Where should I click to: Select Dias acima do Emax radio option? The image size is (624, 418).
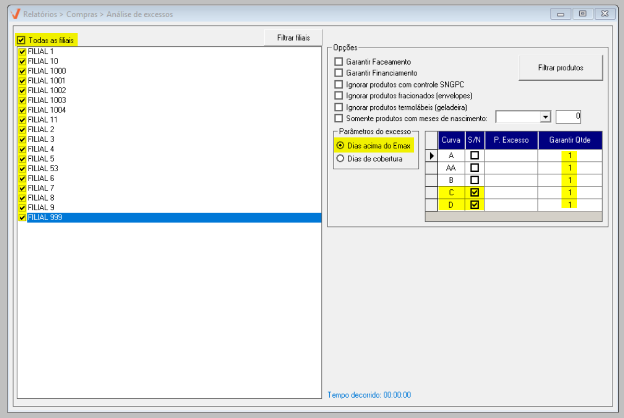click(340, 146)
